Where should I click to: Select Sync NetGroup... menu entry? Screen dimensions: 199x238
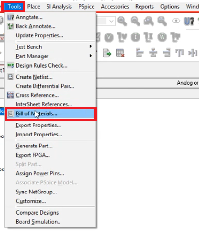coord(50,192)
